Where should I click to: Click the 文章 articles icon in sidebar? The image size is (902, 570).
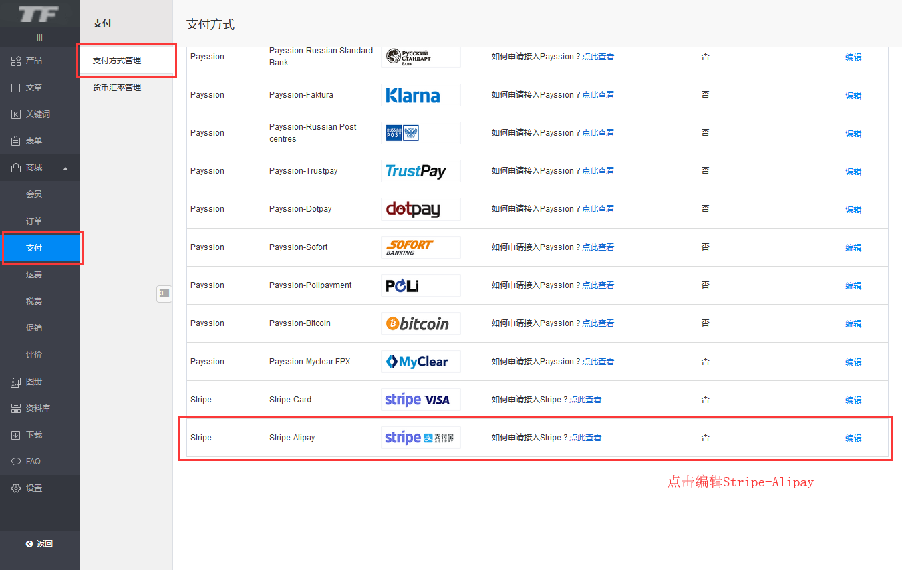pyautogui.click(x=16, y=88)
